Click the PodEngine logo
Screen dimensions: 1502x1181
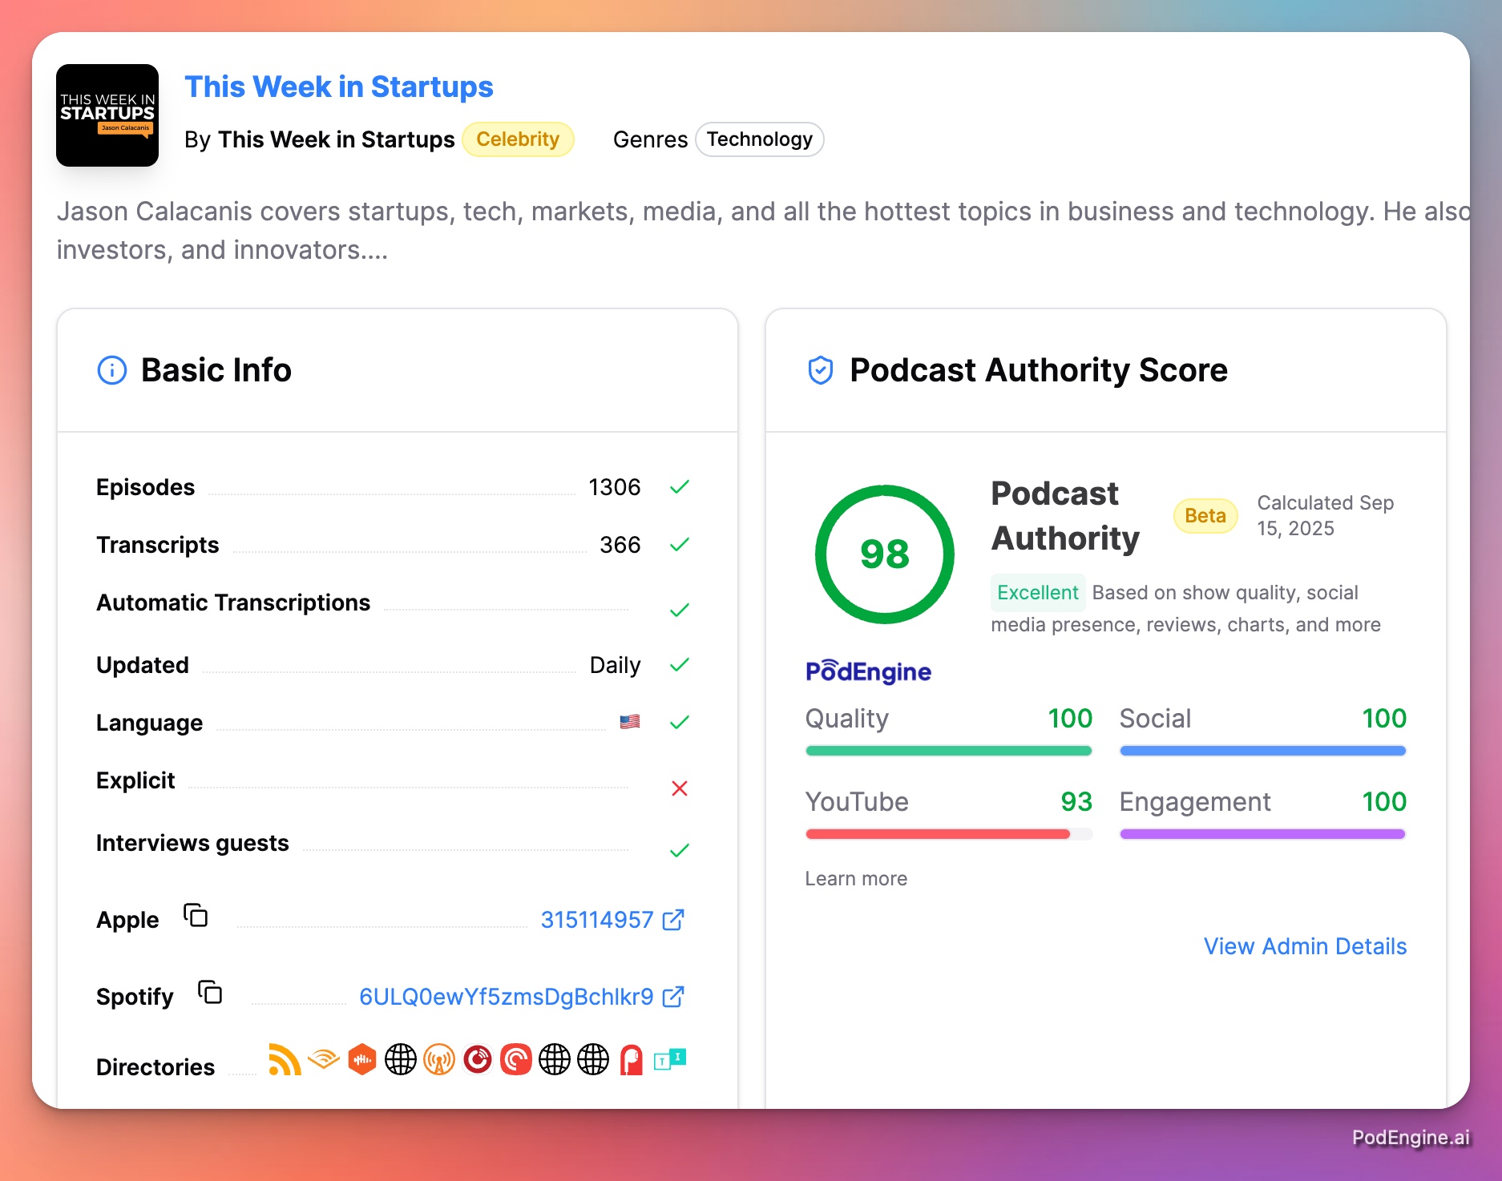point(868,671)
